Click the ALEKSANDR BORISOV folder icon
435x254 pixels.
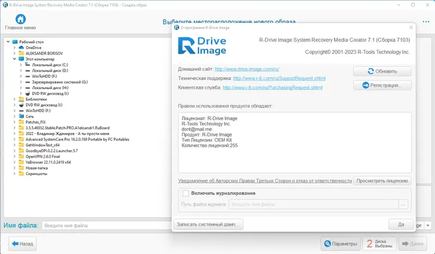[x=21, y=53]
